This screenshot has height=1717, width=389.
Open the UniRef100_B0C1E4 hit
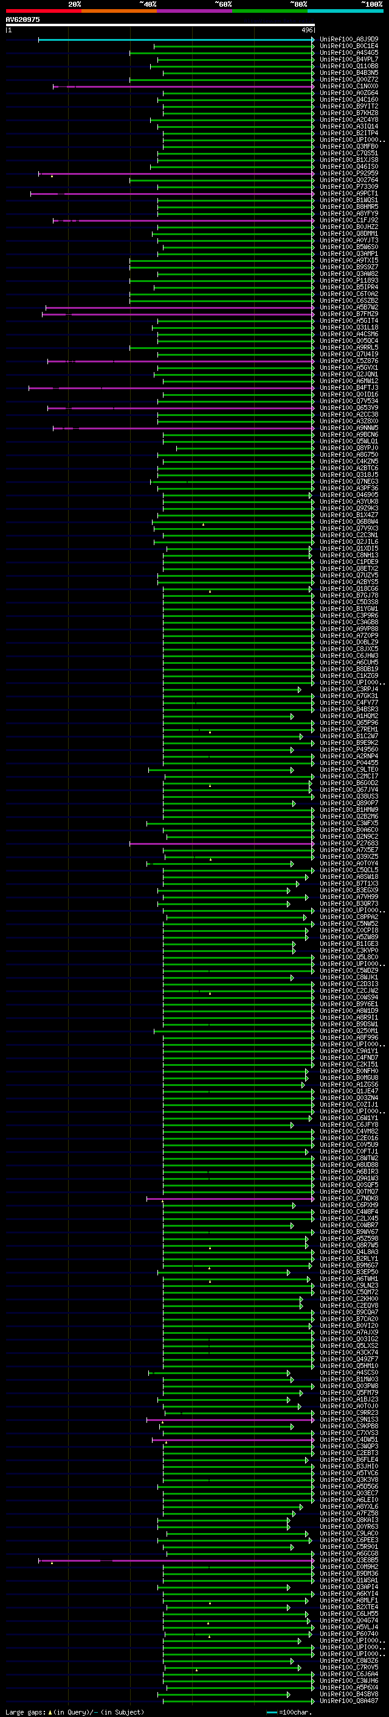[348, 46]
